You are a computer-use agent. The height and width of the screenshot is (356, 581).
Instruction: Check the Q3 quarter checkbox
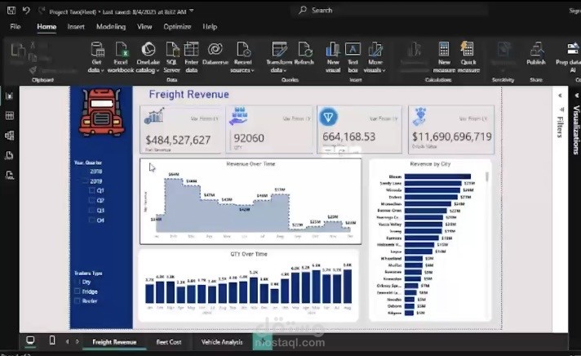pyautogui.click(x=92, y=211)
